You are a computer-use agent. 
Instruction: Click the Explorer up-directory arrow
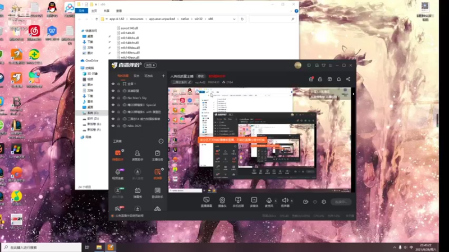click(x=97, y=19)
